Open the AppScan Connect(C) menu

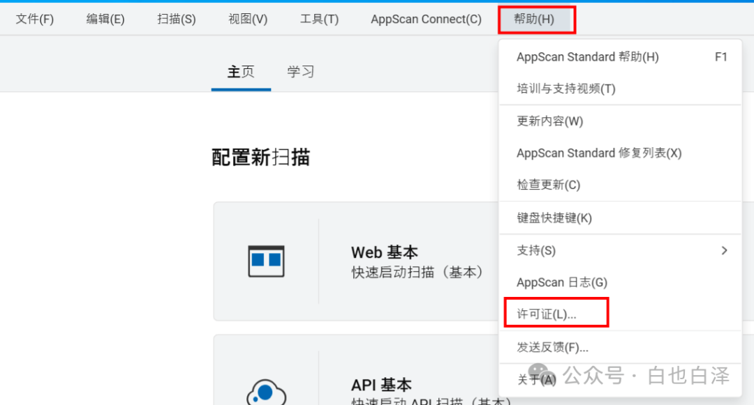426,19
